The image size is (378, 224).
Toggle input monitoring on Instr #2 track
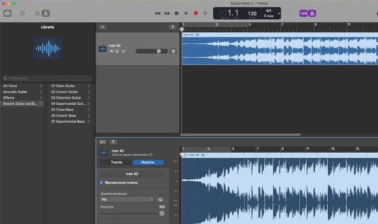123,51
